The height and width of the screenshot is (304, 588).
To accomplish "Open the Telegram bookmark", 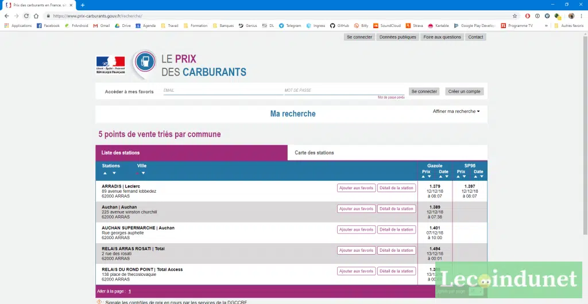I will point(290,26).
